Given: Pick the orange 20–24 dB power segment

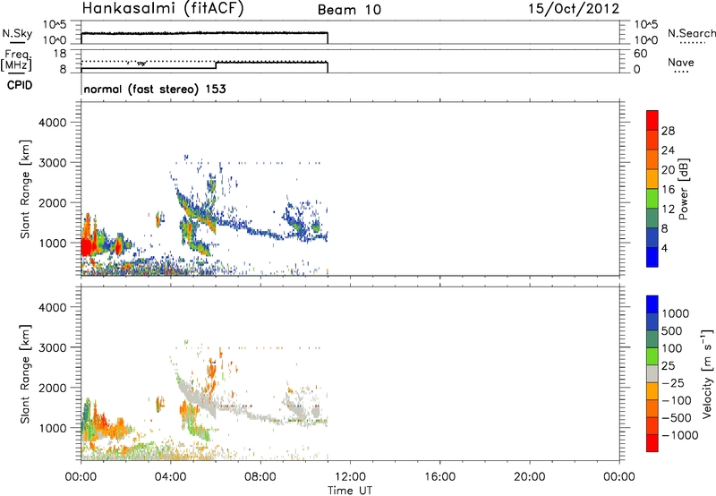Looking at the screenshot, I should pyautogui.click(x=652, y=159).
